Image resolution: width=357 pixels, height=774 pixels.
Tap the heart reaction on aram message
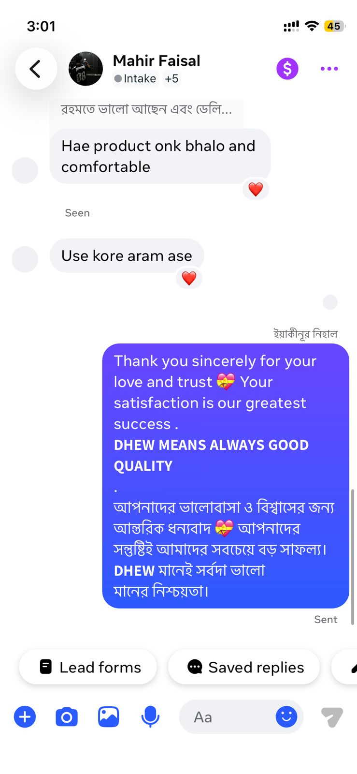(x=189, y=278)
